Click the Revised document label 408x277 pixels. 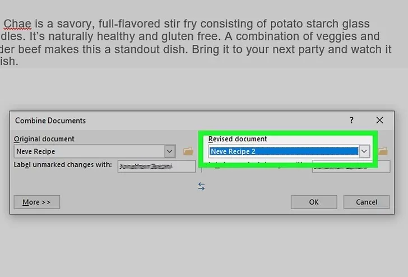tap(238, 138)
